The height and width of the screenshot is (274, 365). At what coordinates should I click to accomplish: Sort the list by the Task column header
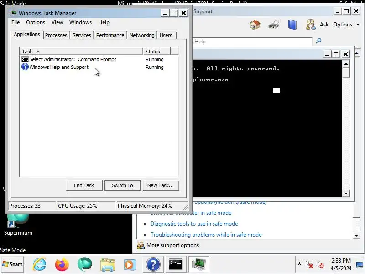coord(81,51)
